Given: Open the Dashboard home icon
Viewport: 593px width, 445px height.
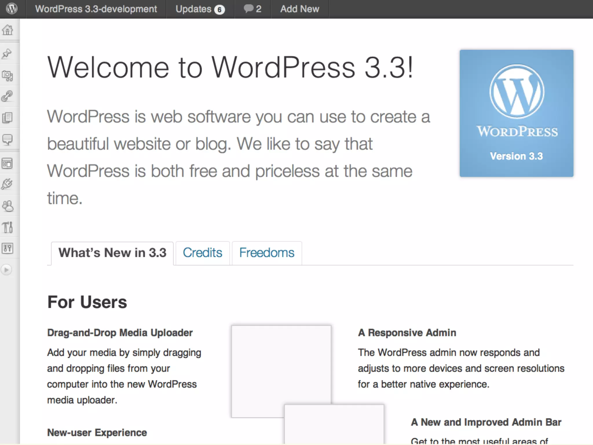Looking at the screenshot, I should click(8, 30).
